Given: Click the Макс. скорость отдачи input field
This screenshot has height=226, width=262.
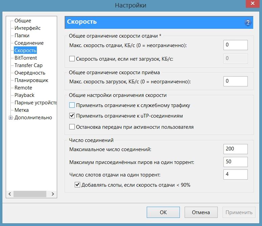Looking at the screenshot, I should 235,45.
